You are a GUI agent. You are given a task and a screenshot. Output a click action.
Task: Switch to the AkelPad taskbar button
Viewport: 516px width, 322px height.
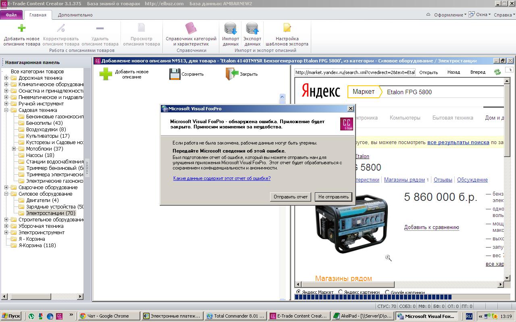(362, 316)
